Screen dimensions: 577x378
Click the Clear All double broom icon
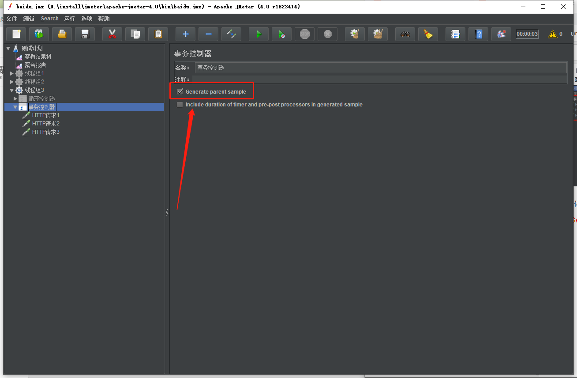[378, 34]
